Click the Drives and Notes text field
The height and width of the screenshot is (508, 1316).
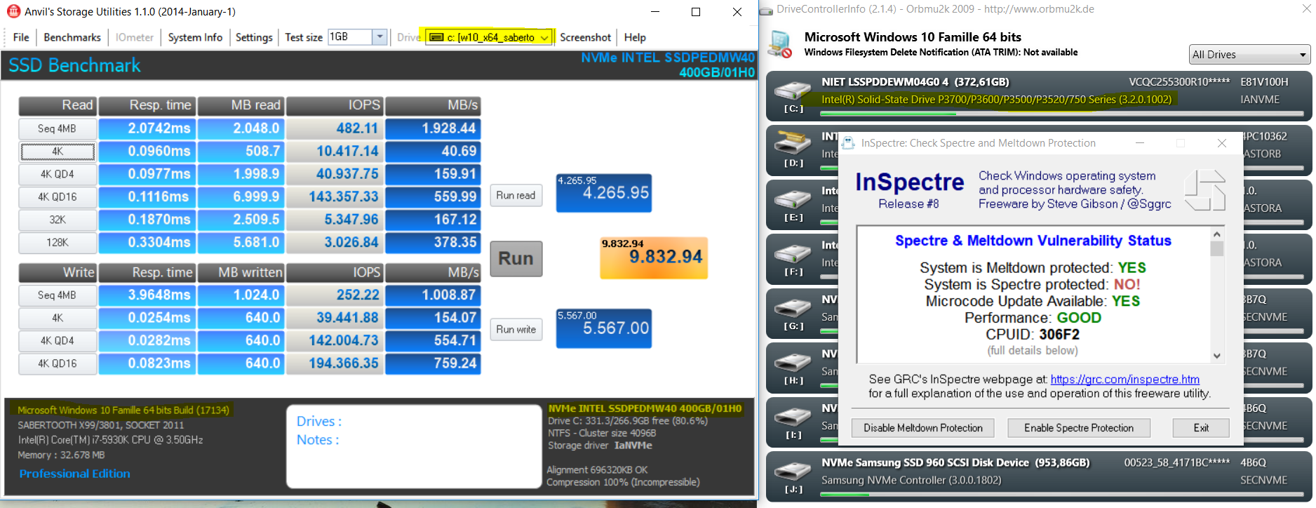(x=414, y=446)
